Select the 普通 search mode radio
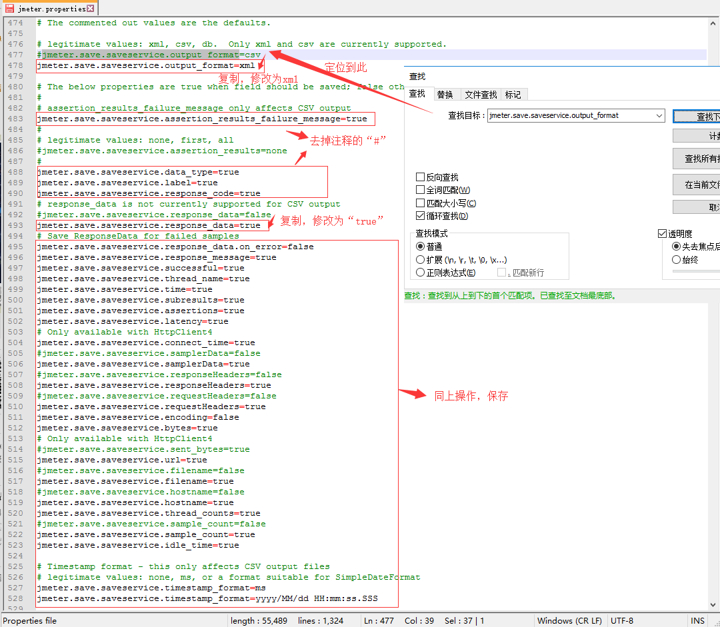720x627 pixels. (x=420, y=247)
